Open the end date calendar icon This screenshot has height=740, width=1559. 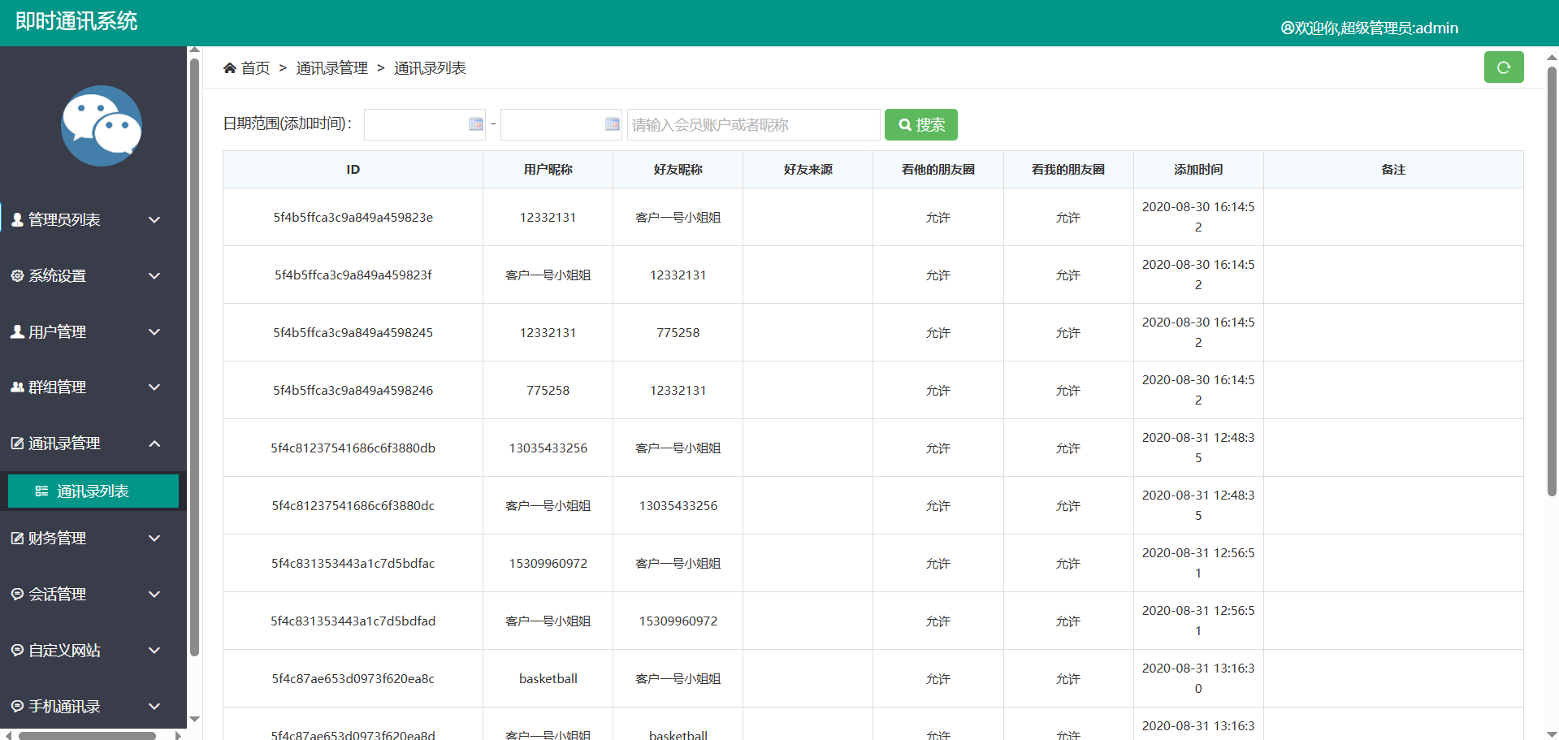[613, 124]
